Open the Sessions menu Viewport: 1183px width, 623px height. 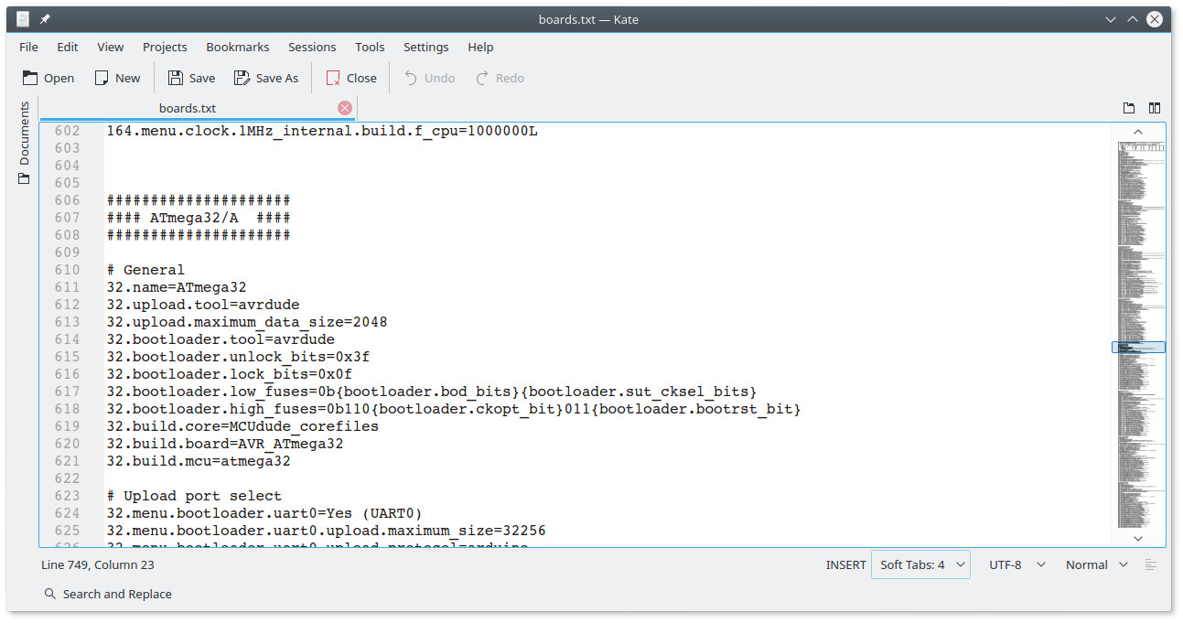[312, 47]
